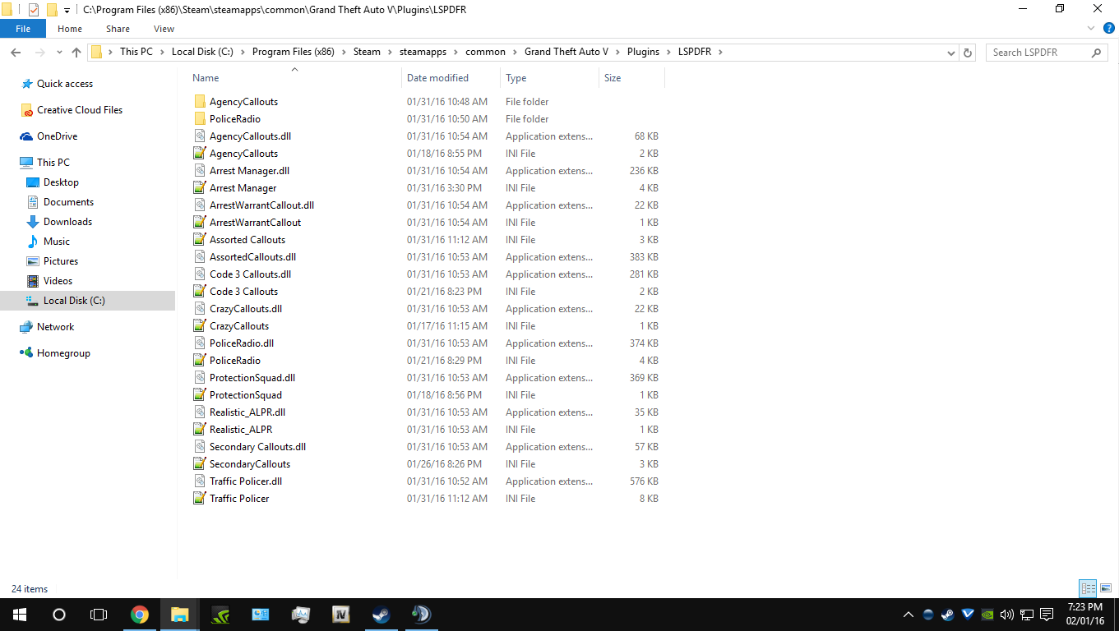Click the common breadcrumb in address bar

coord(485,52)
